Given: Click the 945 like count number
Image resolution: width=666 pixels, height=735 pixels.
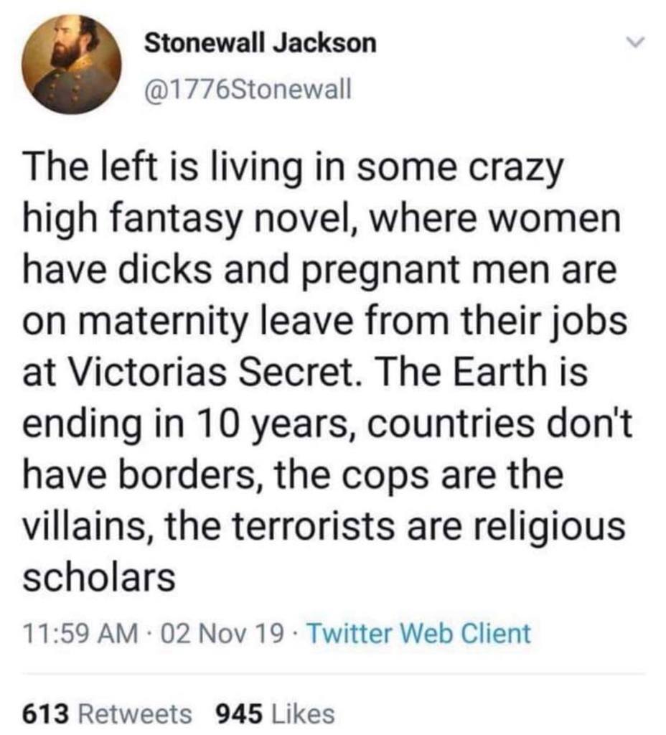Looking at the screenshot, I should point(239,714).
